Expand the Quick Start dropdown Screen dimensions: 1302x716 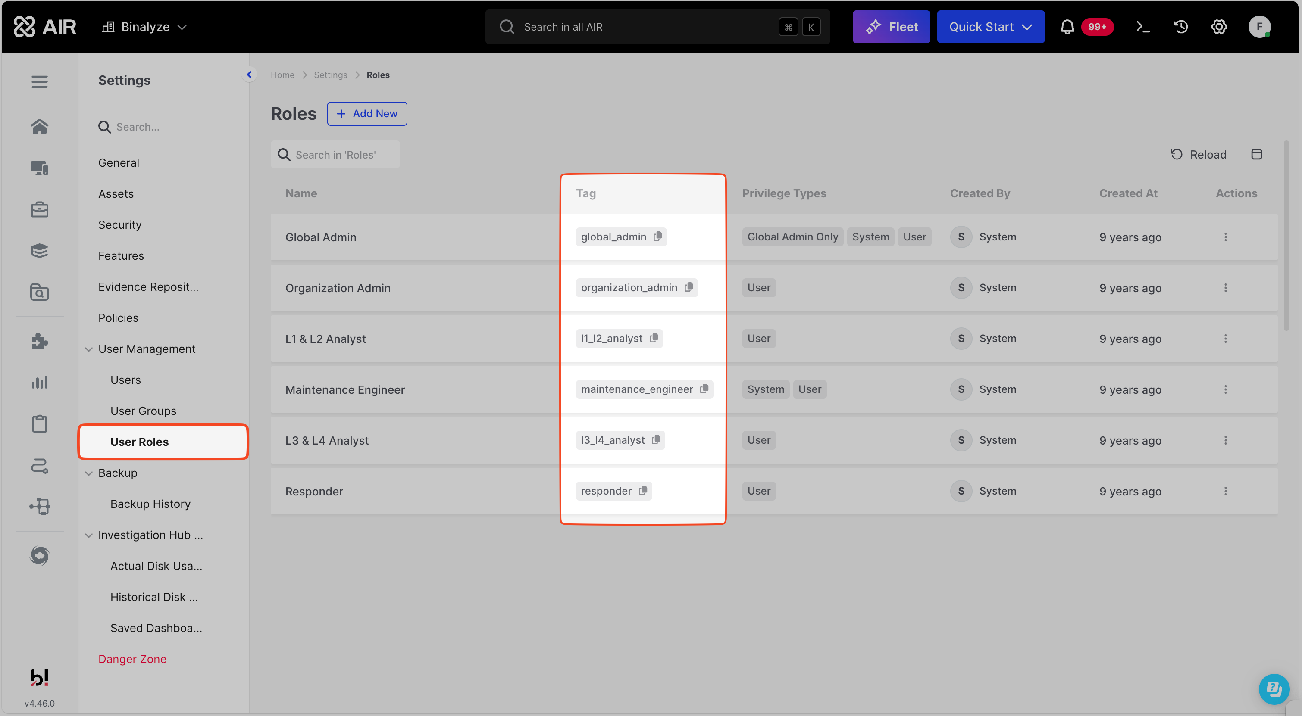click(990, 27)
